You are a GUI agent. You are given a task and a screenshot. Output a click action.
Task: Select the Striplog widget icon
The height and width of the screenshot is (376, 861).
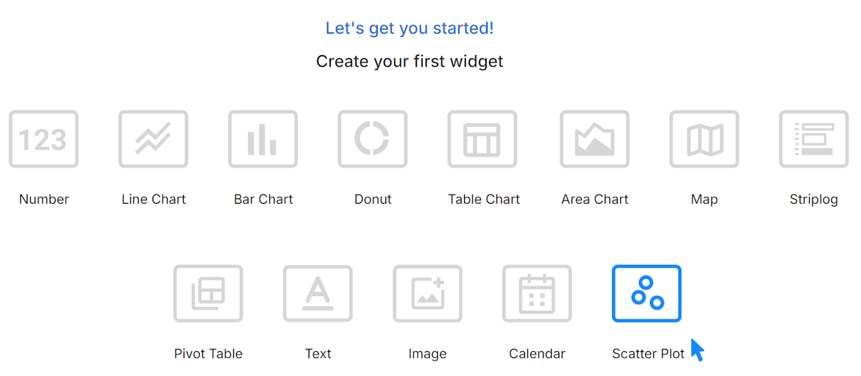(814, 139)
